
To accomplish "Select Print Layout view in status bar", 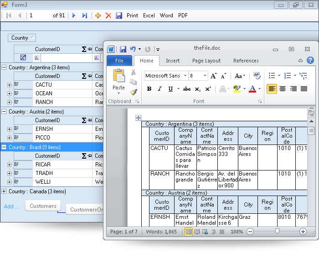I will click(188, 232).
